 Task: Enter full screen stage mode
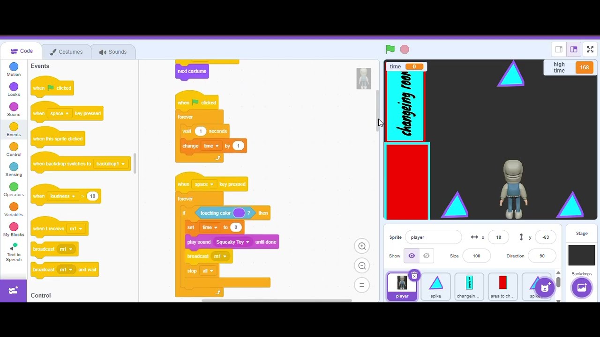[x=590, y=49]
